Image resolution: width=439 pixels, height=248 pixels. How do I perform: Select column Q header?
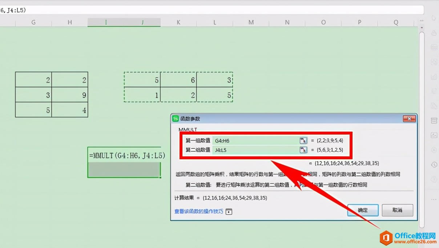pos(396,23)
